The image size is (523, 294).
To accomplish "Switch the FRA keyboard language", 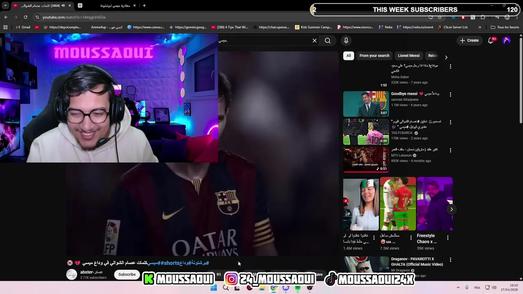I will (477, 288).
